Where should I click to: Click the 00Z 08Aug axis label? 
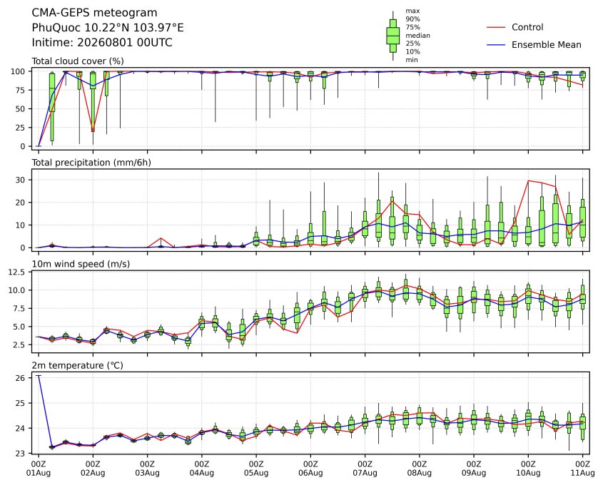tap(419, 469)
